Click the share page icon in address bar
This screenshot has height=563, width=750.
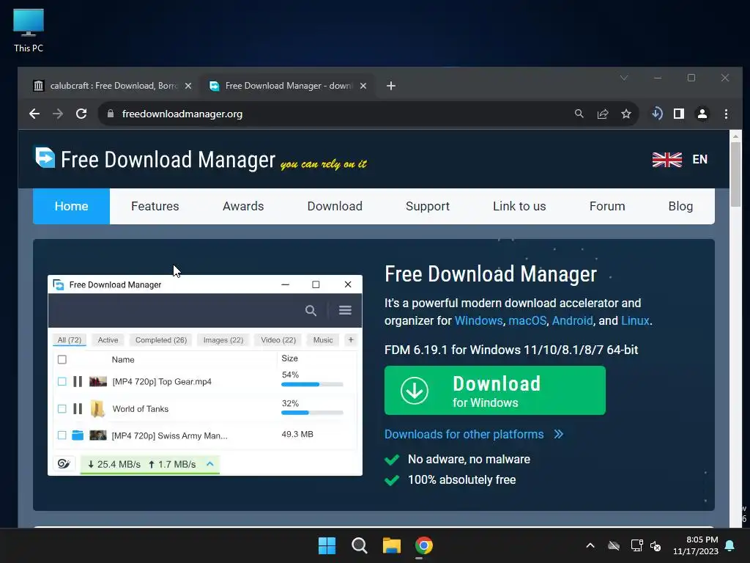(603, 114)
